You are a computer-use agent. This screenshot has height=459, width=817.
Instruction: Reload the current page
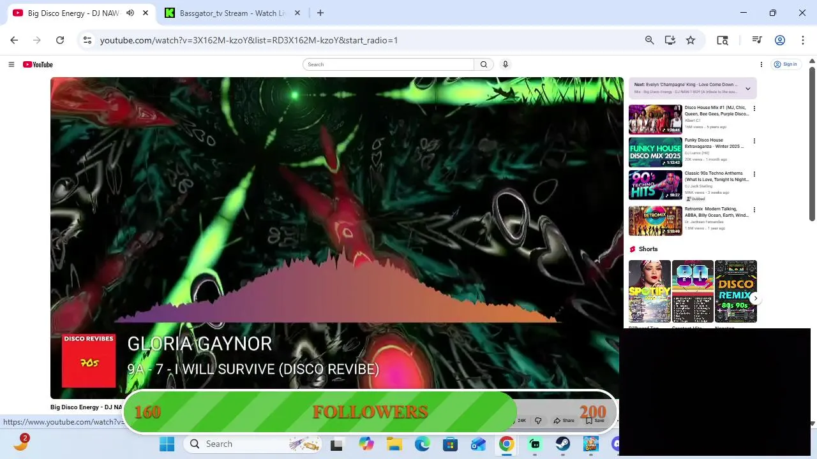click(60, 40)
